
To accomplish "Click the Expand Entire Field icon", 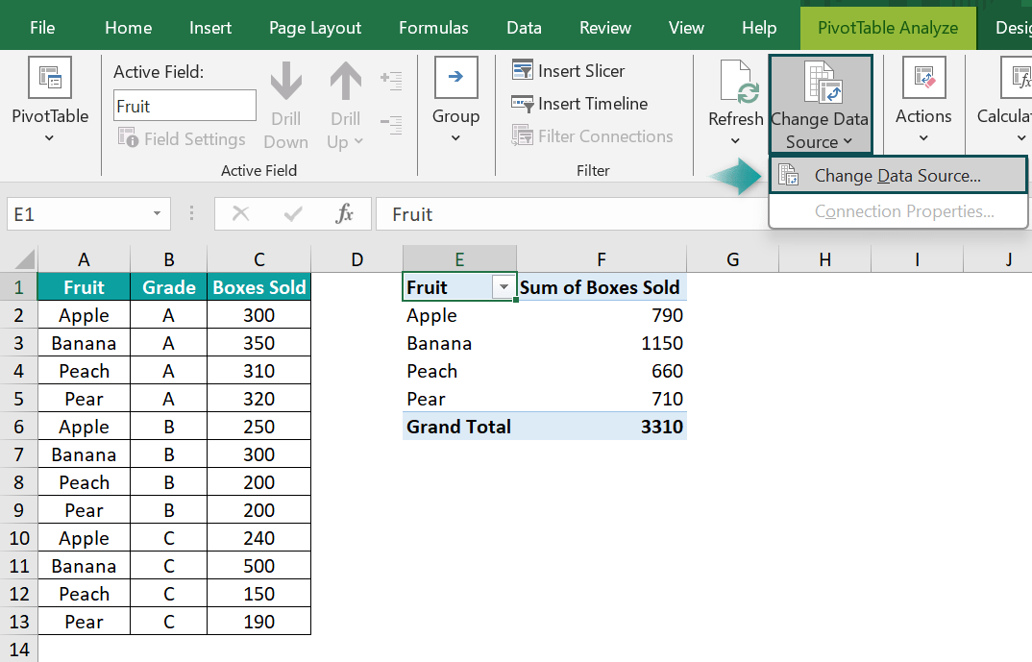I will [392, 81].
